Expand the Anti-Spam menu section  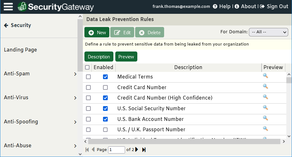[x=40, y=74]
